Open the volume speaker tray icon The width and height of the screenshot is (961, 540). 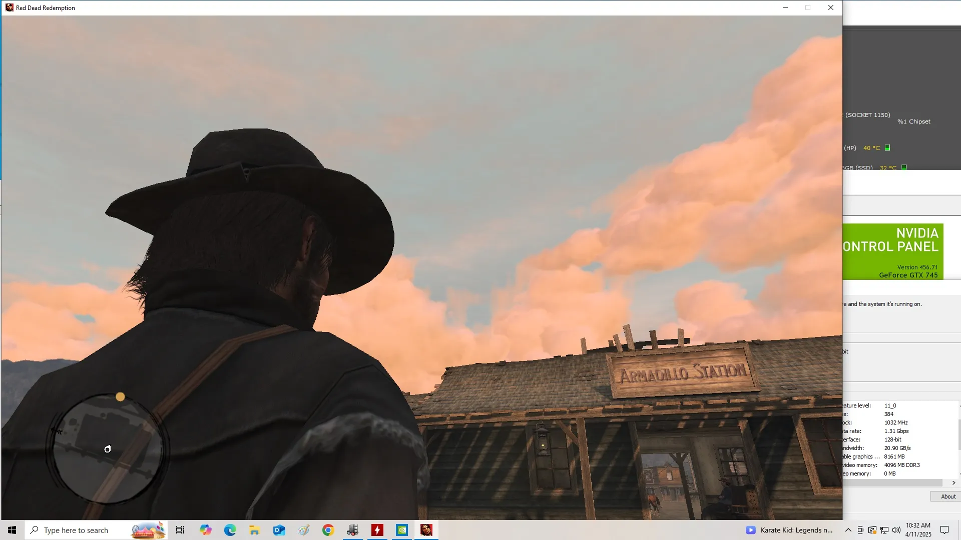(x=896, y=530)
